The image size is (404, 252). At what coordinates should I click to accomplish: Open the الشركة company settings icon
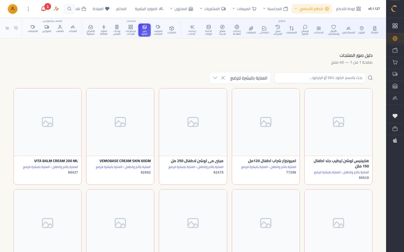point(375,30)
